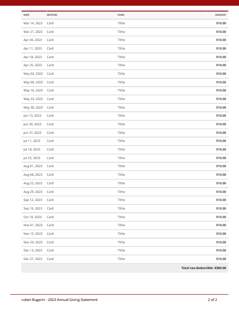Click the $10.00 amount for Nov 15

(221, 233)
